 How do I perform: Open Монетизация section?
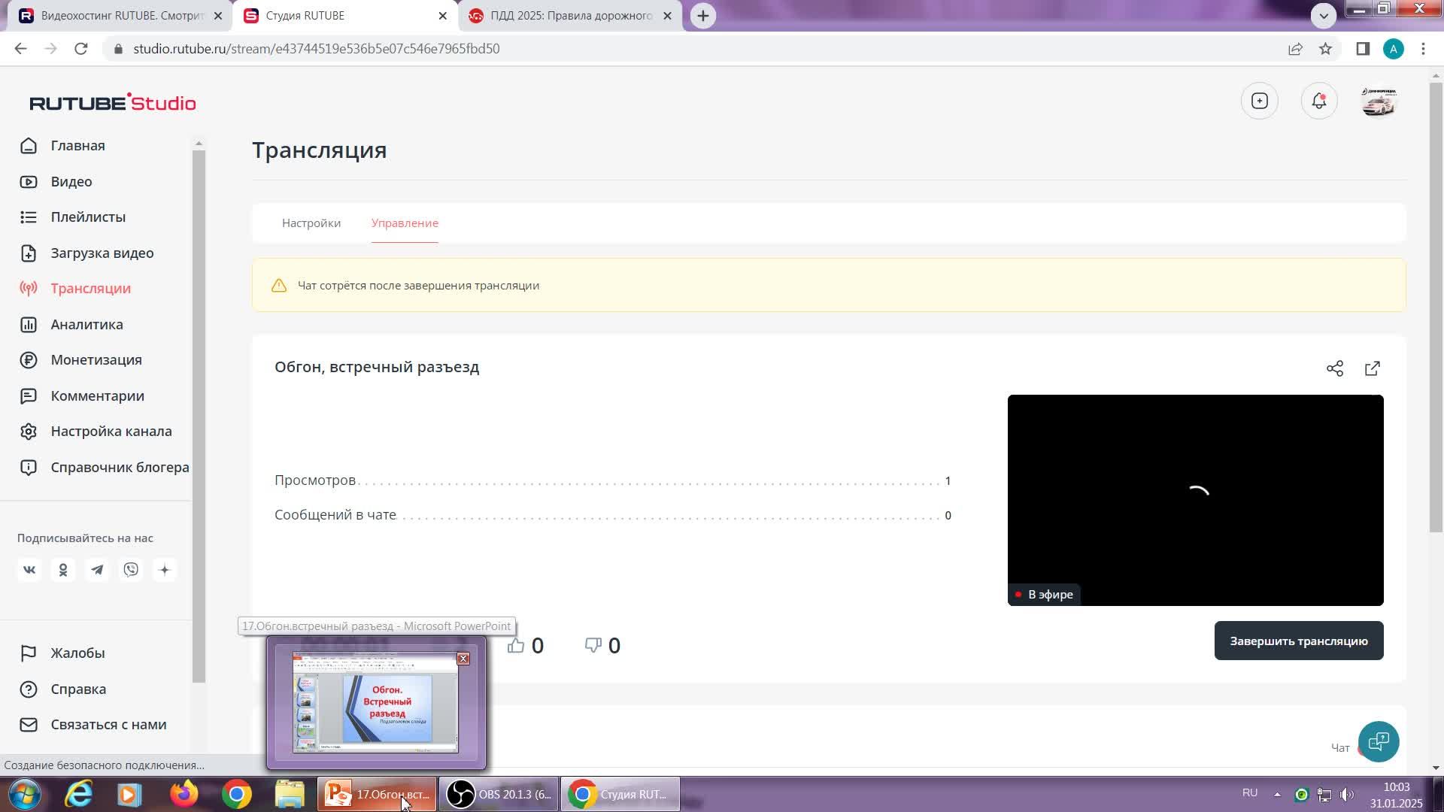81,360
